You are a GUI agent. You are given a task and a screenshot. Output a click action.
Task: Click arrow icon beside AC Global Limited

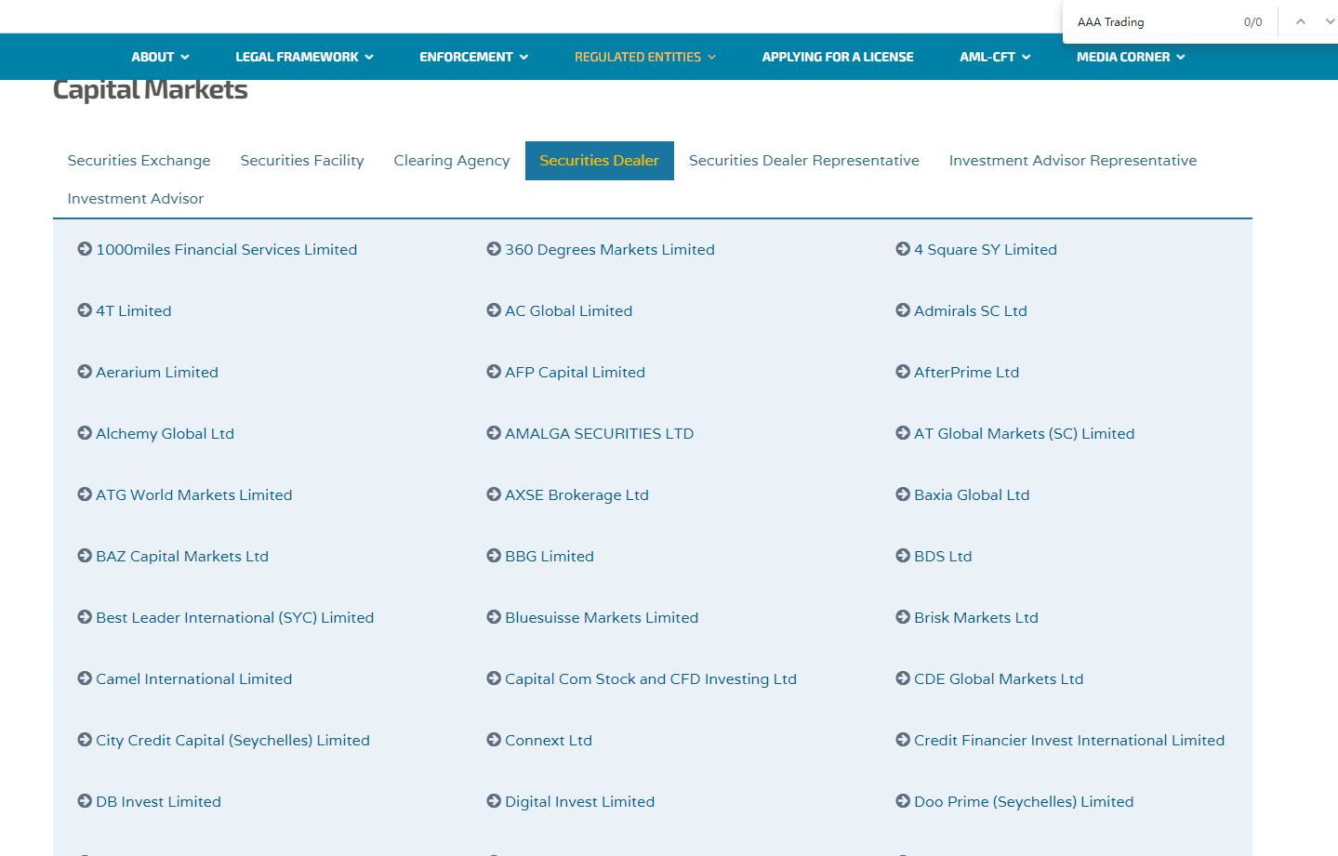click(x=494, y=310)
